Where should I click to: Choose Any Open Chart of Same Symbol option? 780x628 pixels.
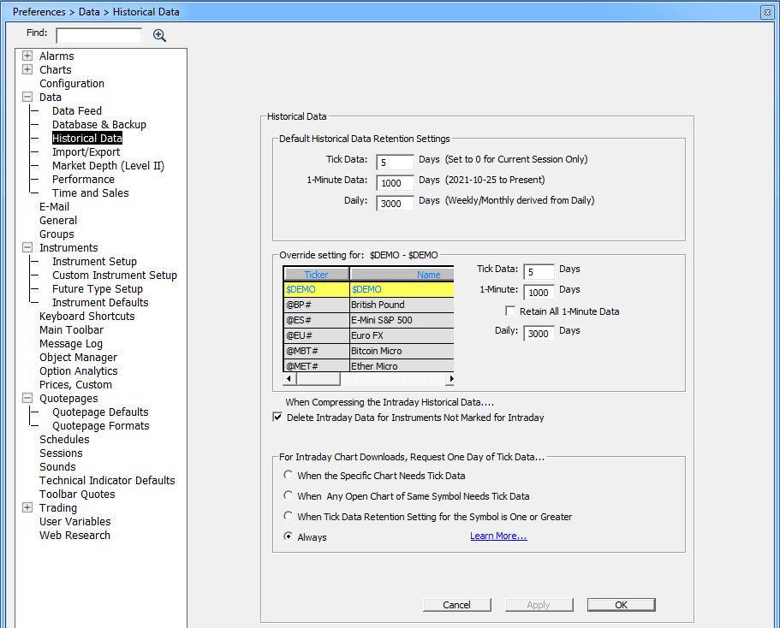click(x=289, y=496)
